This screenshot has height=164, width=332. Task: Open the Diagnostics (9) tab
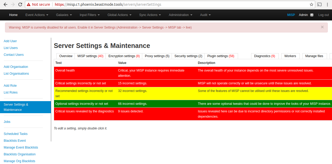pyautogui.click(x=265, y=56)
